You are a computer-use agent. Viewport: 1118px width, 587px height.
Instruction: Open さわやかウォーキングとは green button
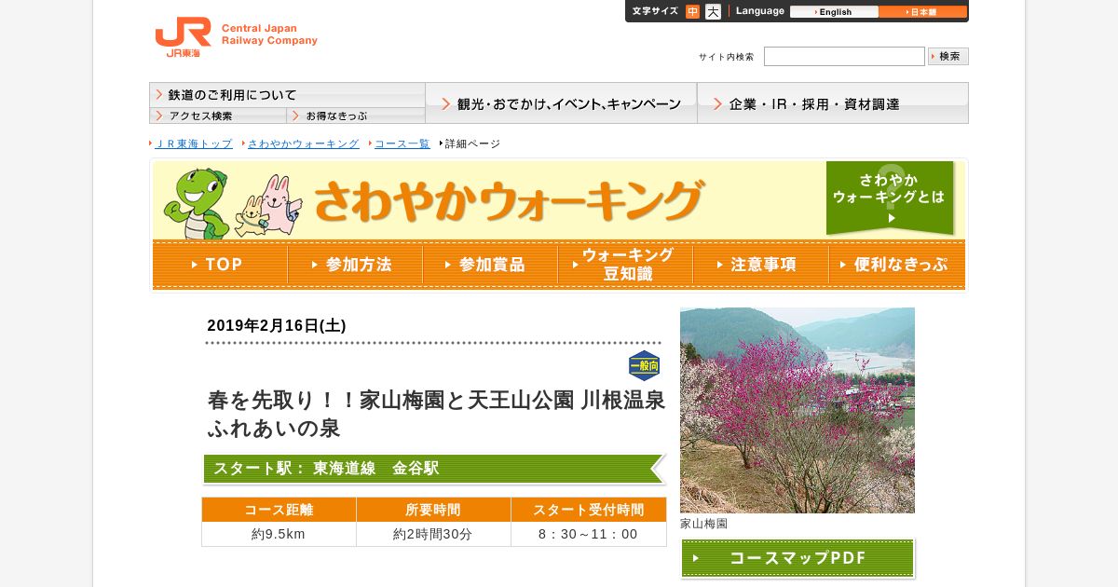tap(890, 198)
